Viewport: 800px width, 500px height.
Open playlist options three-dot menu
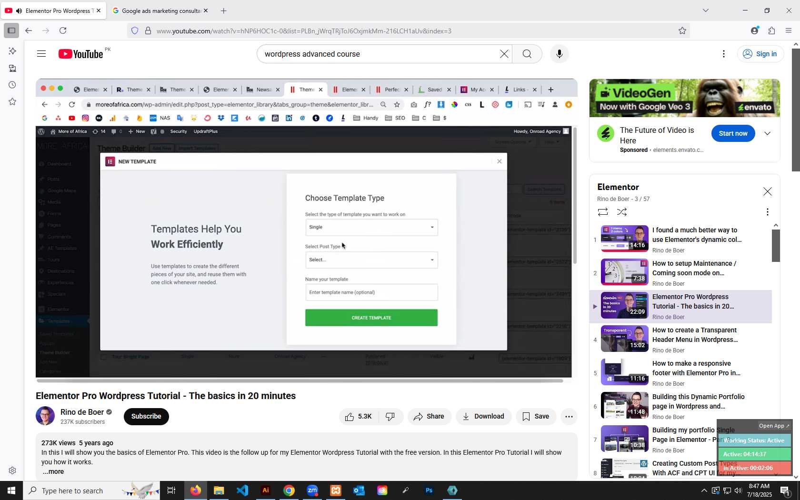click(x=767, y=212)
